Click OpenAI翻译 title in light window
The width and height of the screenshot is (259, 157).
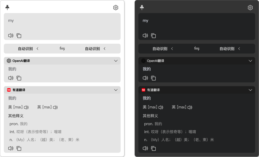point(21,61)
